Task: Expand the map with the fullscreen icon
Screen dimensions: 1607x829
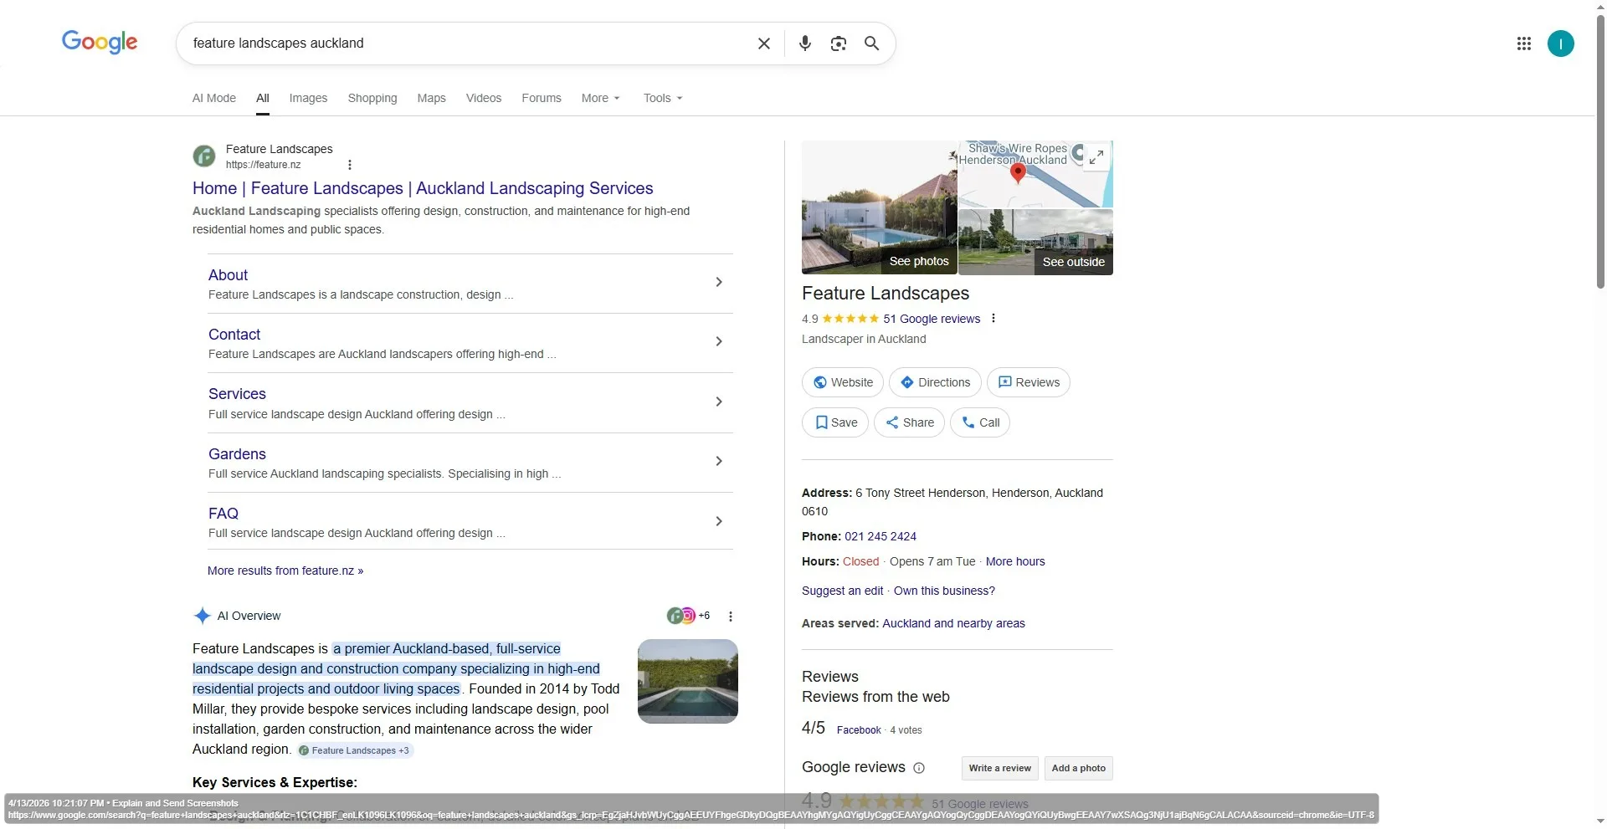Action: 1096,156
